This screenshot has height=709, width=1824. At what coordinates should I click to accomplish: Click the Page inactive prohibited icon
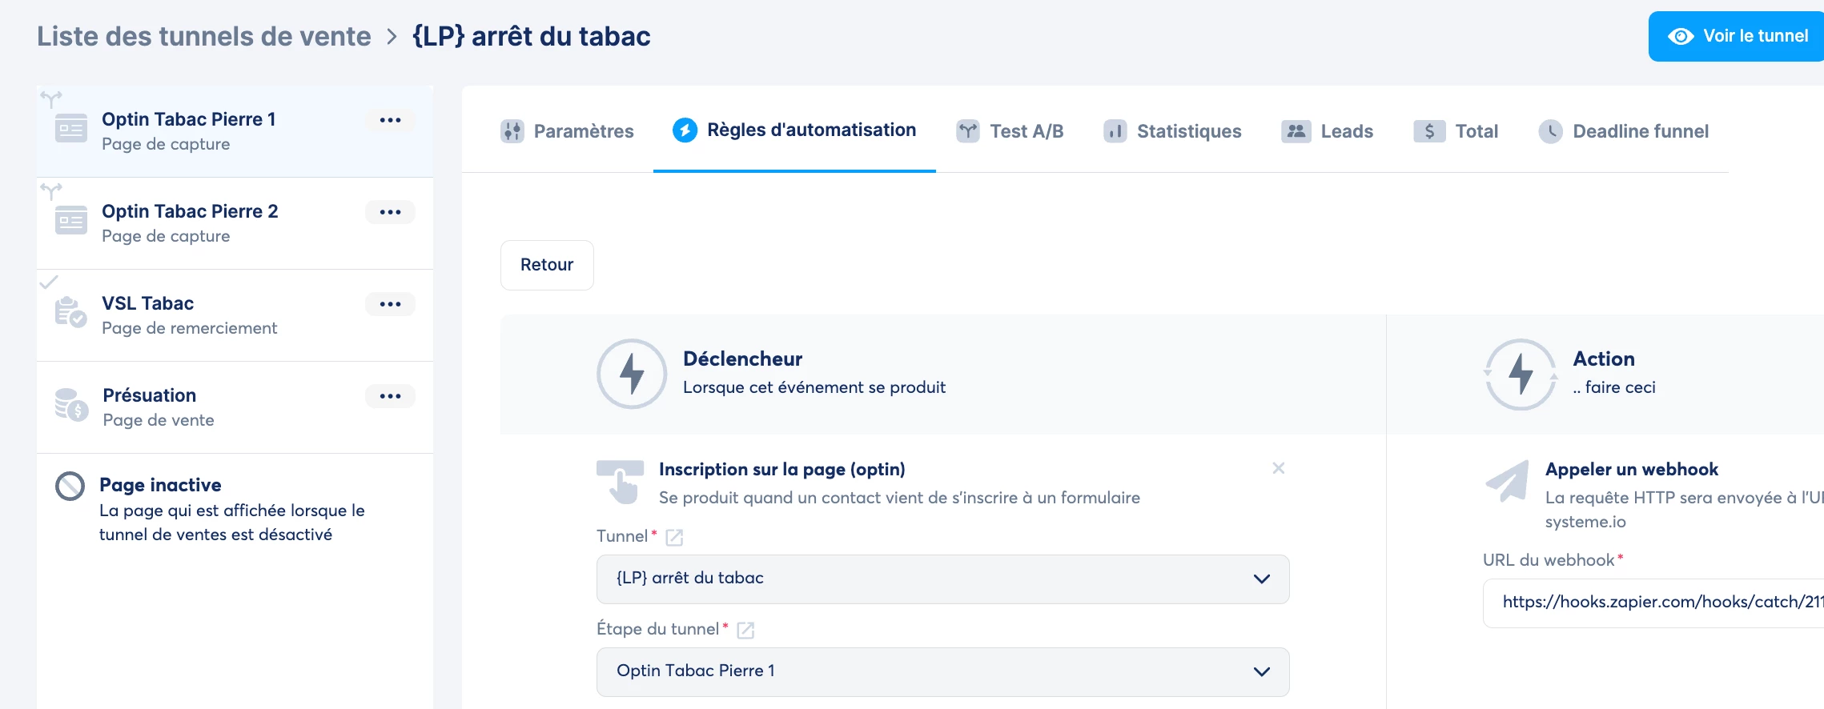(x=70, y=486)
